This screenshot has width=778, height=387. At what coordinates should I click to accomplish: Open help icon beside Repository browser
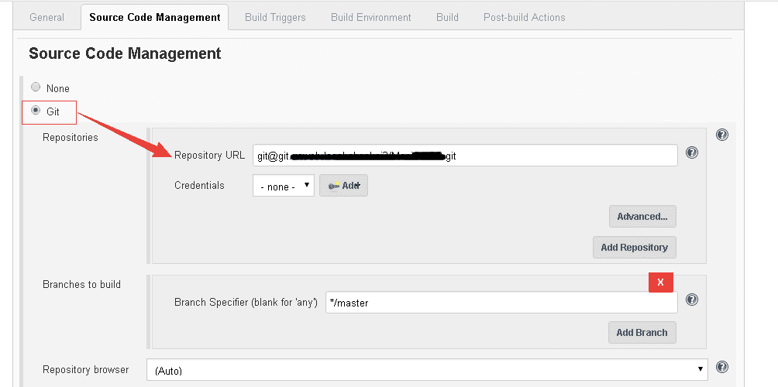tap(722, 367)
